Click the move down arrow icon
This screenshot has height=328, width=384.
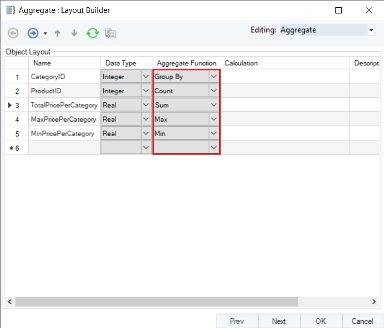click(x=74, y=33)
